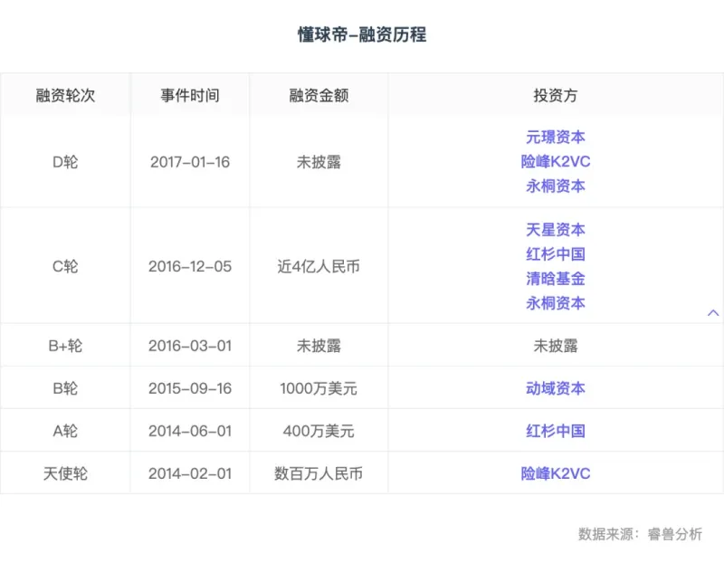724x572 pixels.
Task: Click the D轮 round cell
Action: pos(65,162)
